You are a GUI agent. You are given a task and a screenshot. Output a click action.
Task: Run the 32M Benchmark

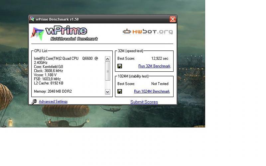[154, 66]
